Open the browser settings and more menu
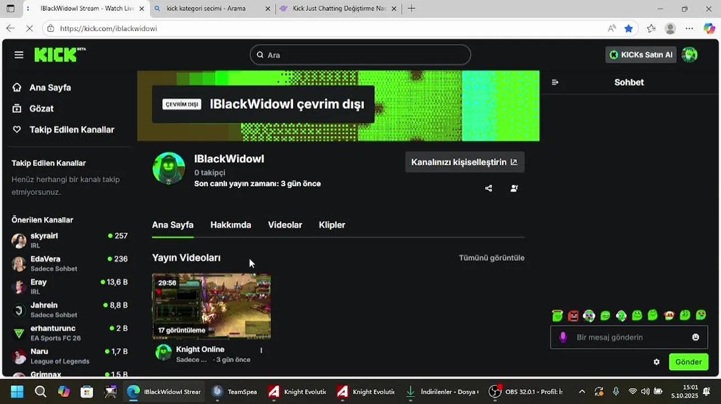This screenshot has height=404, width=721. point(690,29)
